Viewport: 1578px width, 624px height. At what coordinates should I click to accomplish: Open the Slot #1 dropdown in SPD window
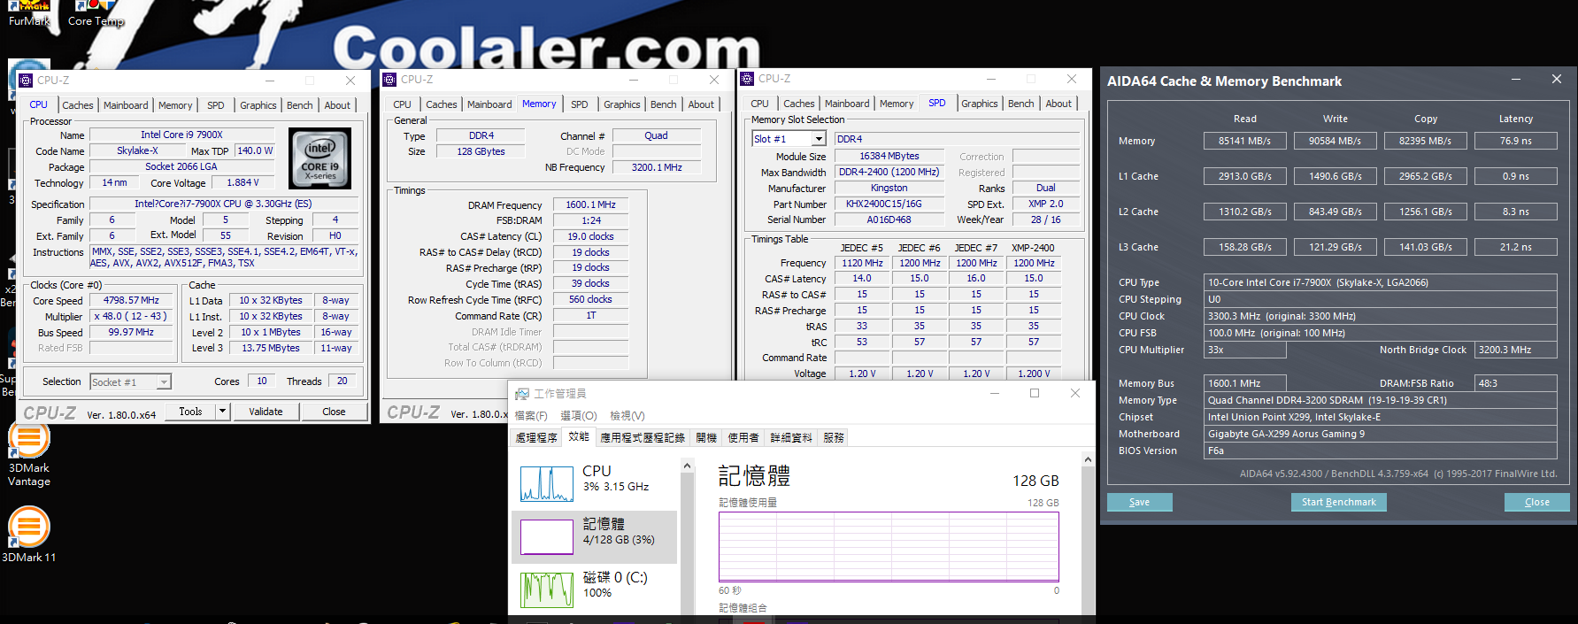pos(819,139)
